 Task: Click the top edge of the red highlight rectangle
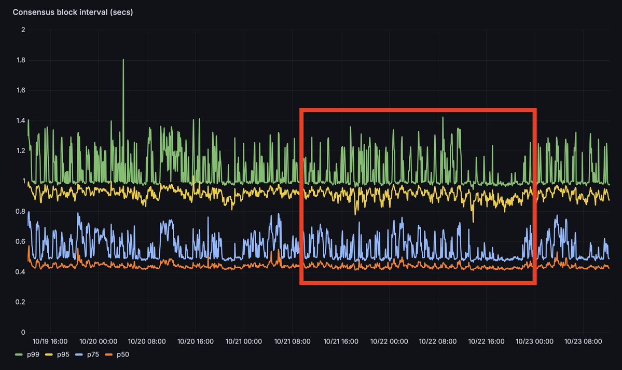point(418,110)
